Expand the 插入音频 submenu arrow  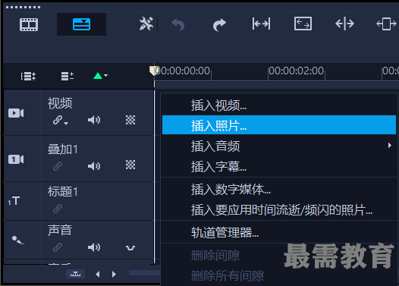[390, 146]
